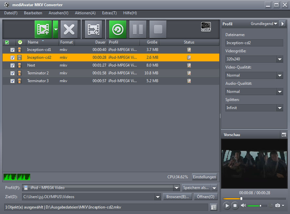The width and height of the screenshot is (290, 214).
Task: Open the Datei(F) menu
Action: coord(11,13)
